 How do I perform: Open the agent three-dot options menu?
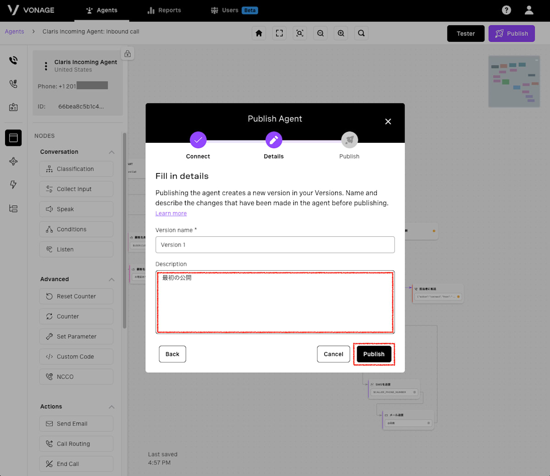46,66
